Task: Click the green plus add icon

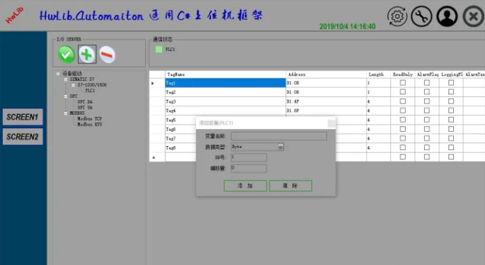Action: pos(87,55)
